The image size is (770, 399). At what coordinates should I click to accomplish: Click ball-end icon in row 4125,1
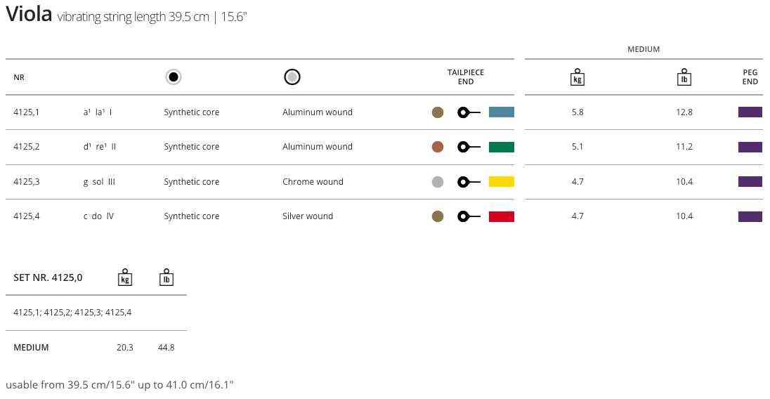468,112
